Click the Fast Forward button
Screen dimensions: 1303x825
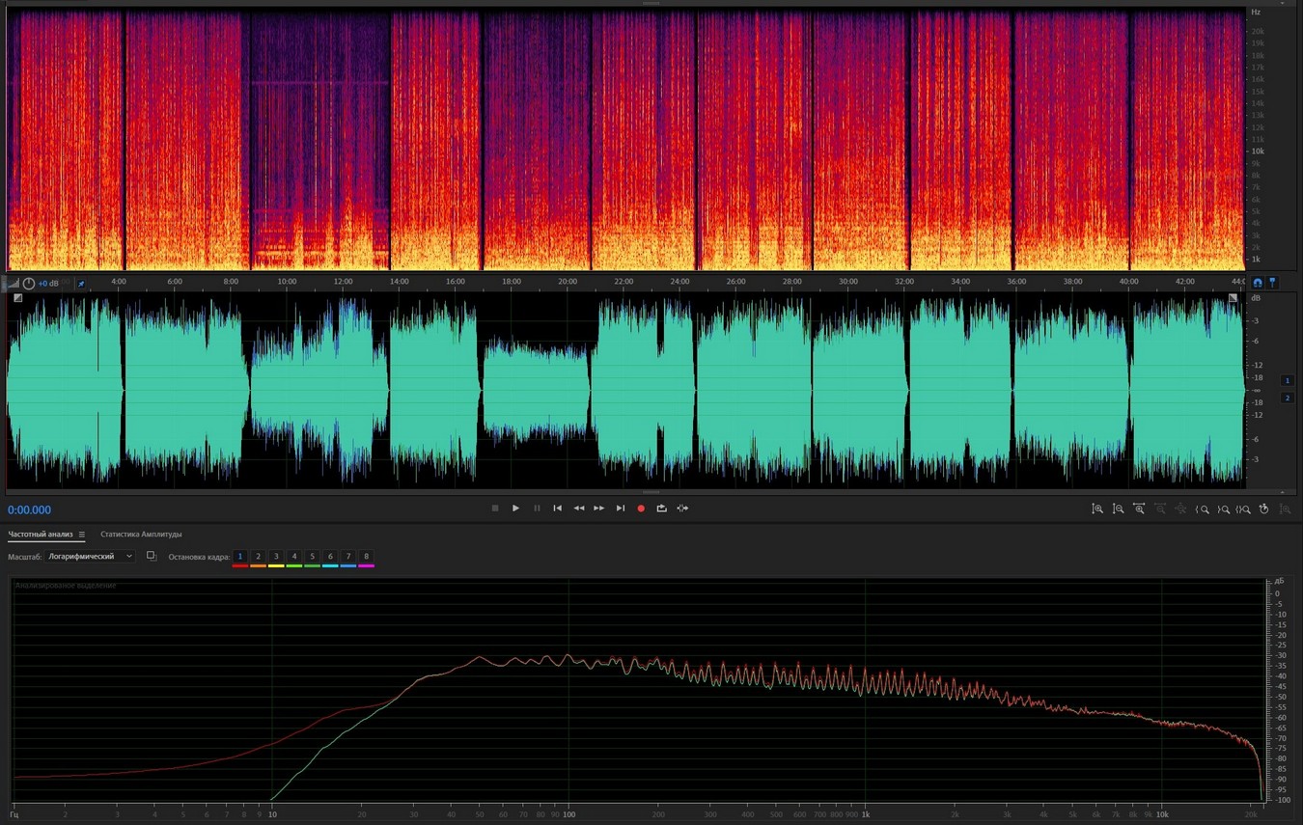(x=599, y=509)
